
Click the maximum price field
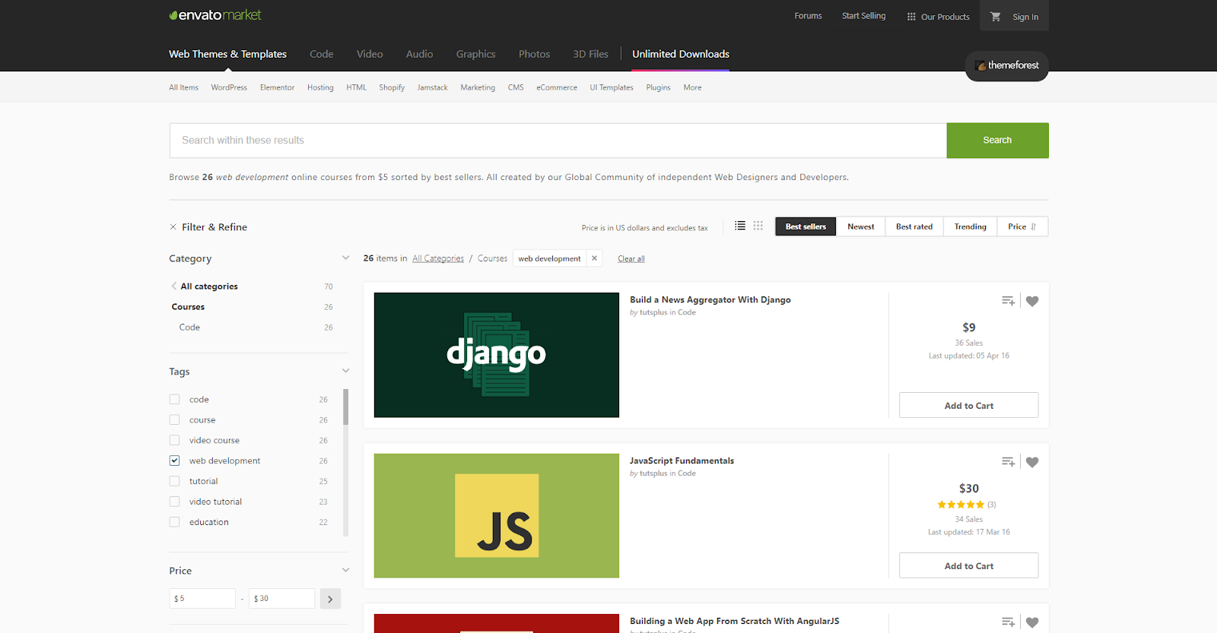tap(282, 599)
